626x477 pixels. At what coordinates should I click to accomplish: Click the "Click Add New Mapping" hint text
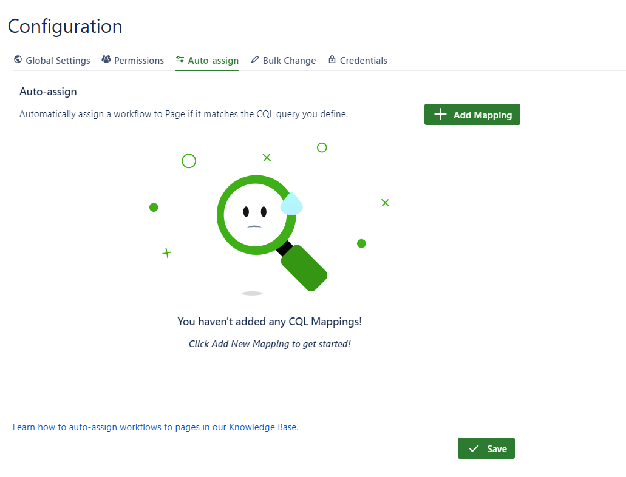tap(270, 344)
